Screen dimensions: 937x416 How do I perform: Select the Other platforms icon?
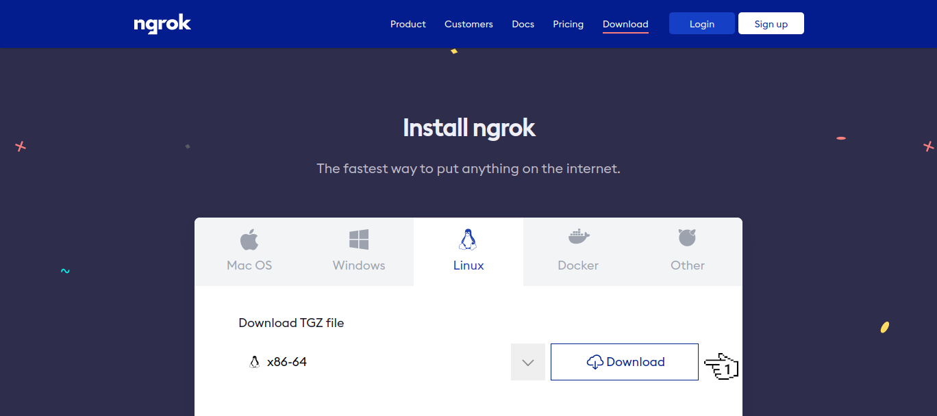[687, 237]
